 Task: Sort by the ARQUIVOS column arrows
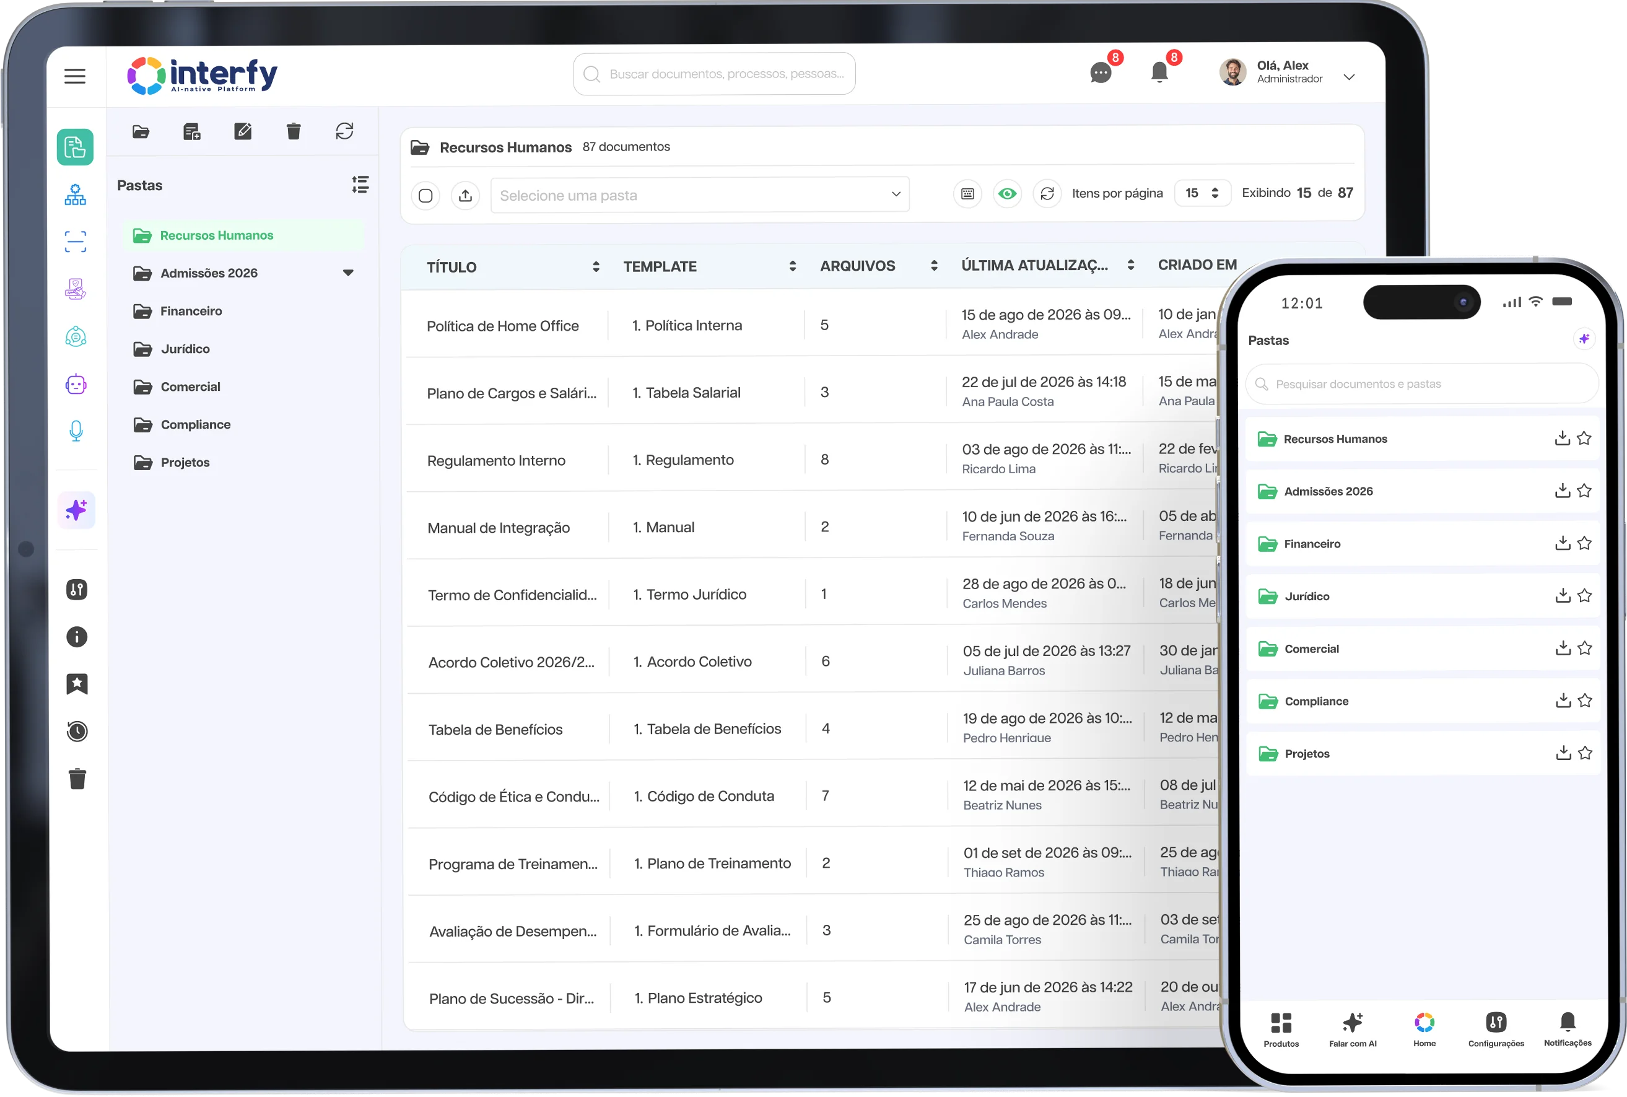pos(934,265)
